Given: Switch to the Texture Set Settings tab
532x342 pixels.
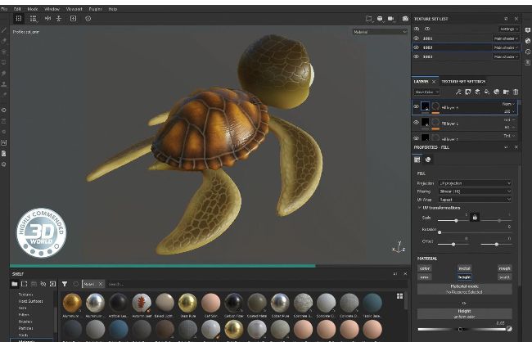Looking at the screenshot, I should [x=463, y=81].
